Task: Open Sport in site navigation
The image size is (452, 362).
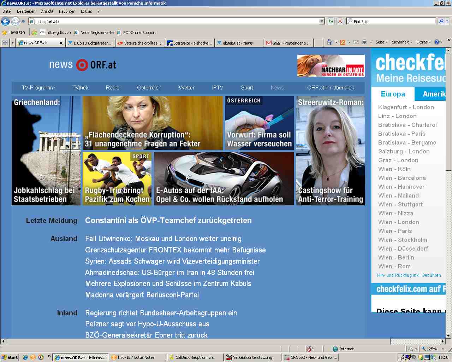Action: tap(247, 88)
